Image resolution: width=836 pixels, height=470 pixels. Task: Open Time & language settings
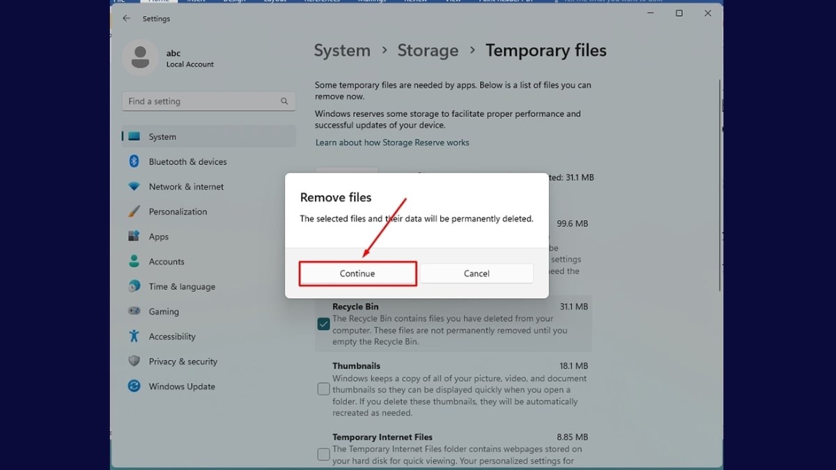(209, 287)
